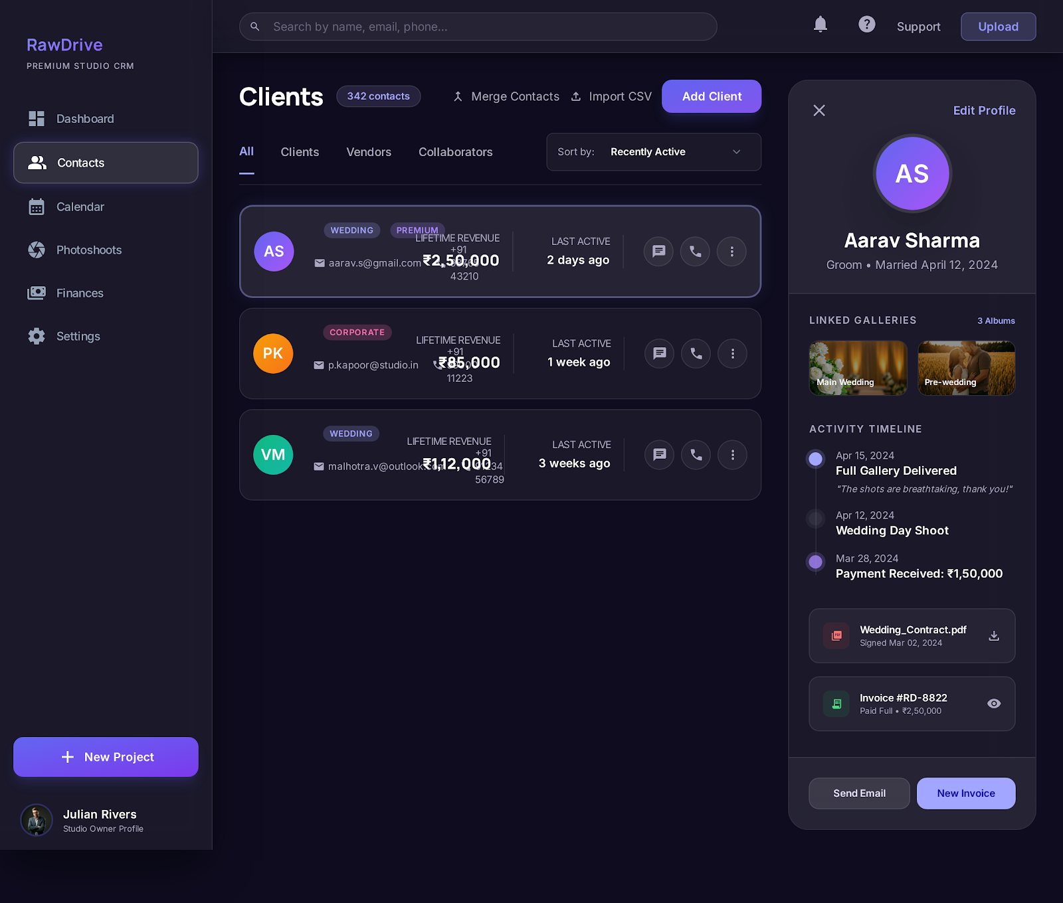
Task: Switch to the Collaborators tab
Action: pos(455,152)
